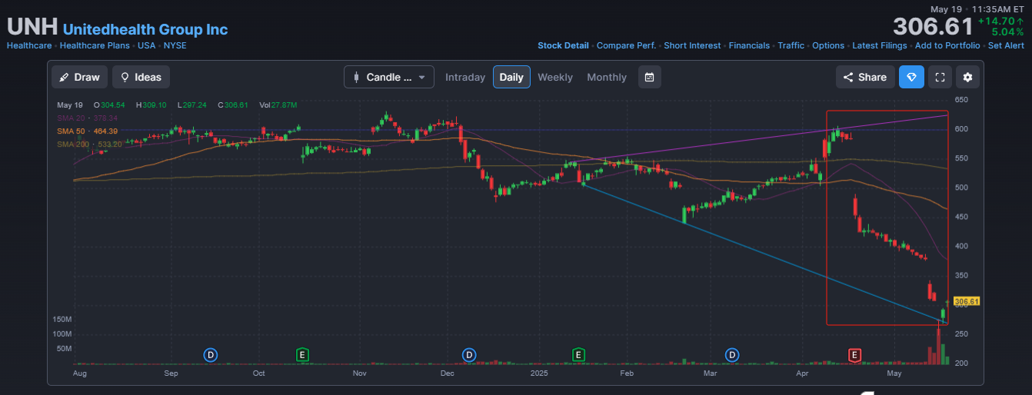This screenshot has width=1032, height=395.
Task: Open the calendar date range icon
Action: [x=650, y=77]
